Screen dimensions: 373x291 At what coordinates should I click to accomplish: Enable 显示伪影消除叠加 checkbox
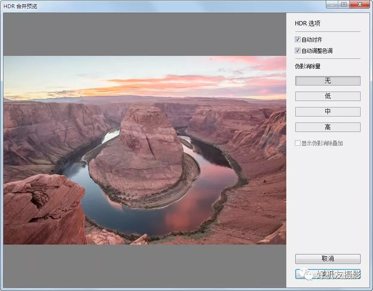(x=298, y=143)
